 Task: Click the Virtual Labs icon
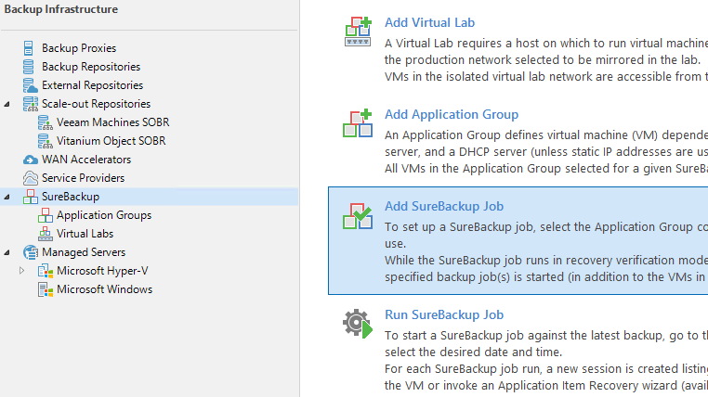click(46, 234)
